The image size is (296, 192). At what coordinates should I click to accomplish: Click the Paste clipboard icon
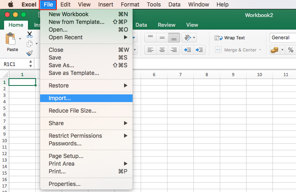[x=11, y=39]
